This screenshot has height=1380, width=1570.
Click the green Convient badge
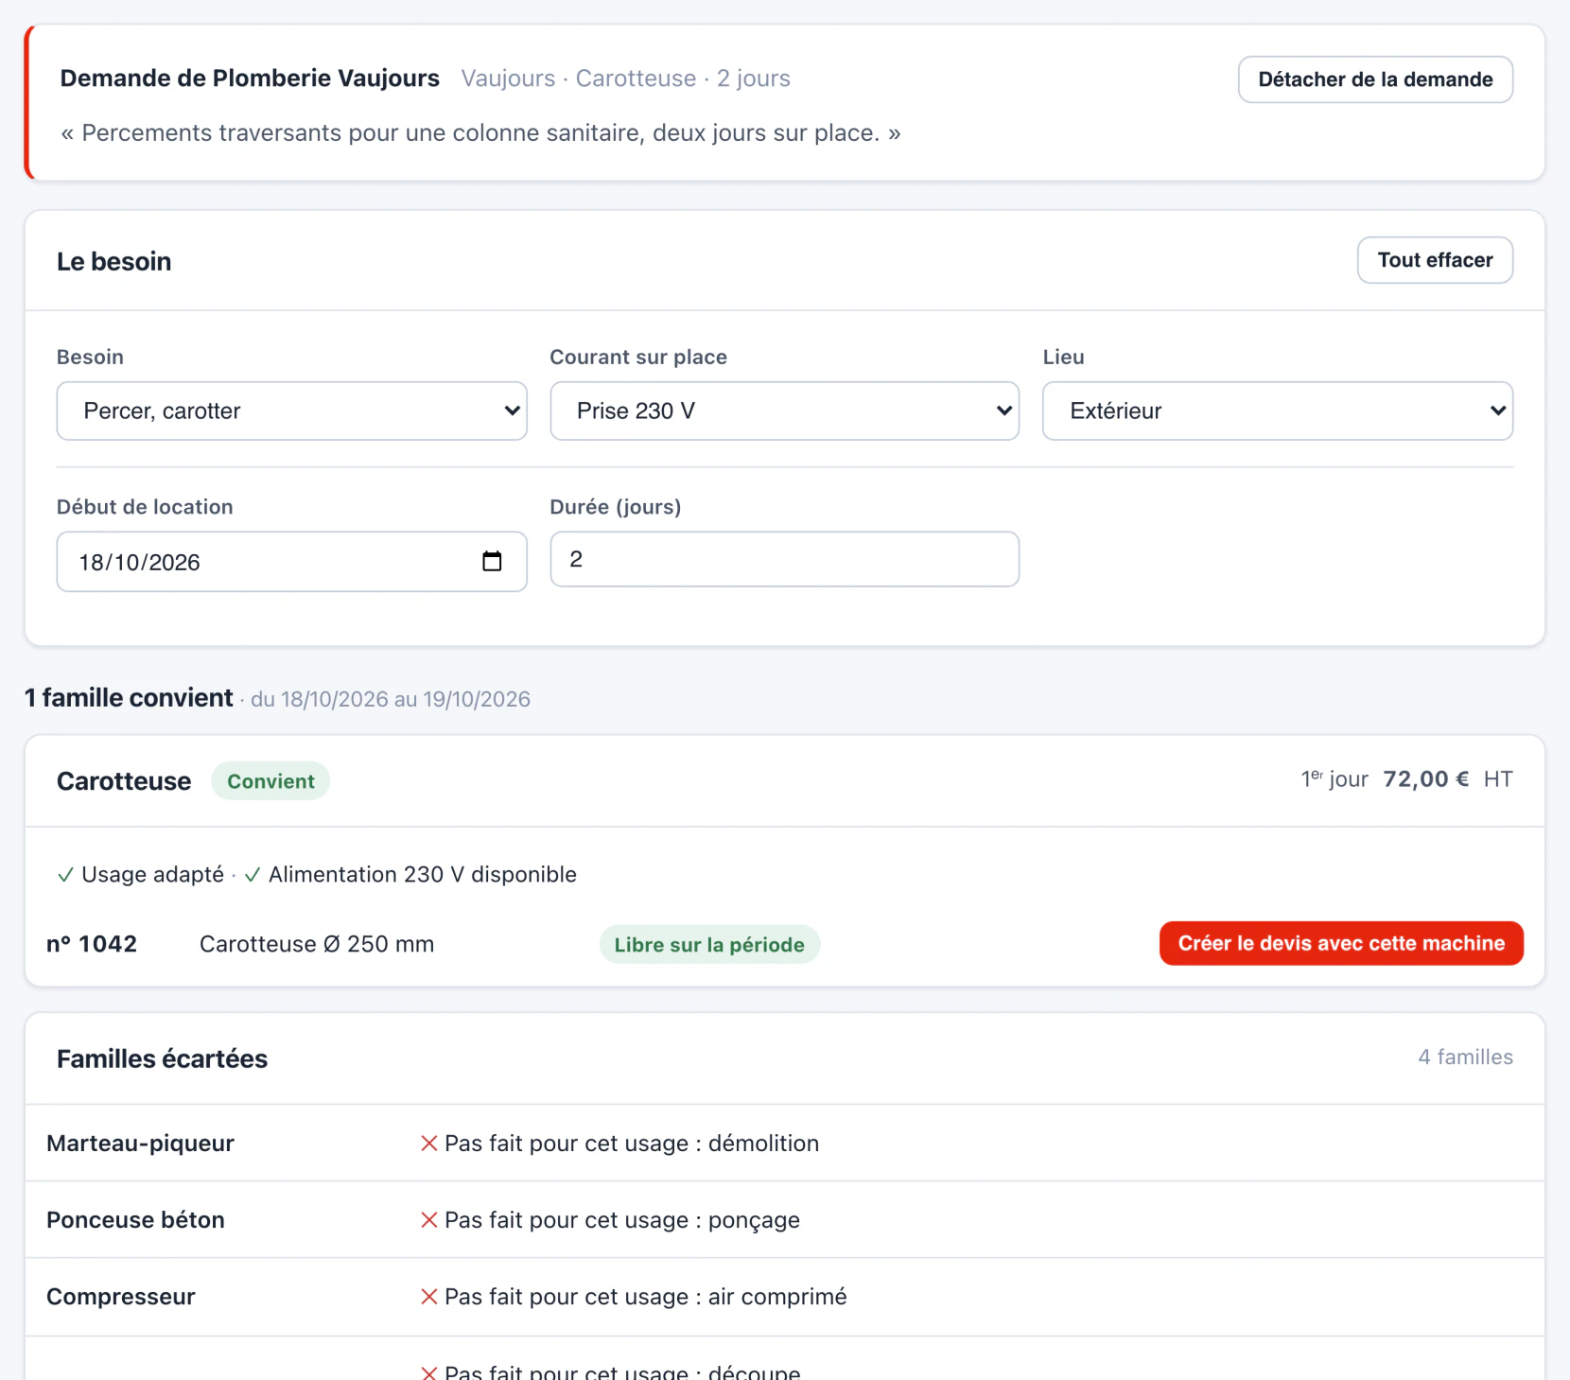coord(270,781)
